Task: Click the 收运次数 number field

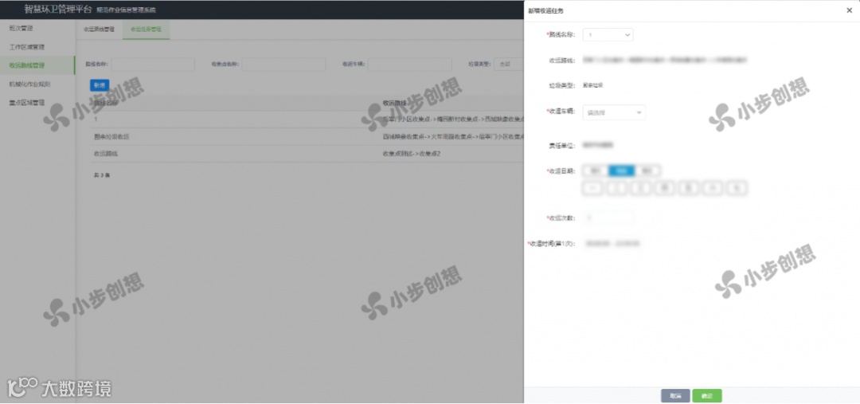Action: pyautogui.click(x=608, y=218)
